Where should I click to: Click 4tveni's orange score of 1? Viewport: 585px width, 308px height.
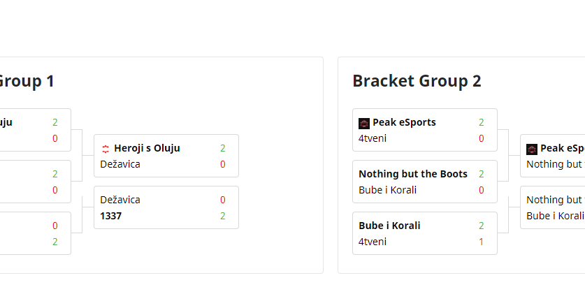tap(482, 242)
